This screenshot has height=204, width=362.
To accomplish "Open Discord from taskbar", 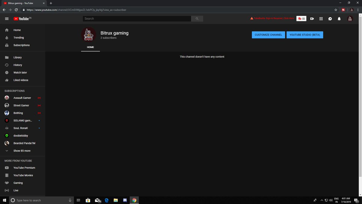I will 125,200.
